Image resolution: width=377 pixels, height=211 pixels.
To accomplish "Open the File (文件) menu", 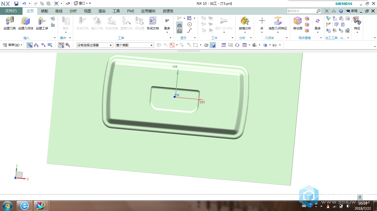I will coord(11,11).
